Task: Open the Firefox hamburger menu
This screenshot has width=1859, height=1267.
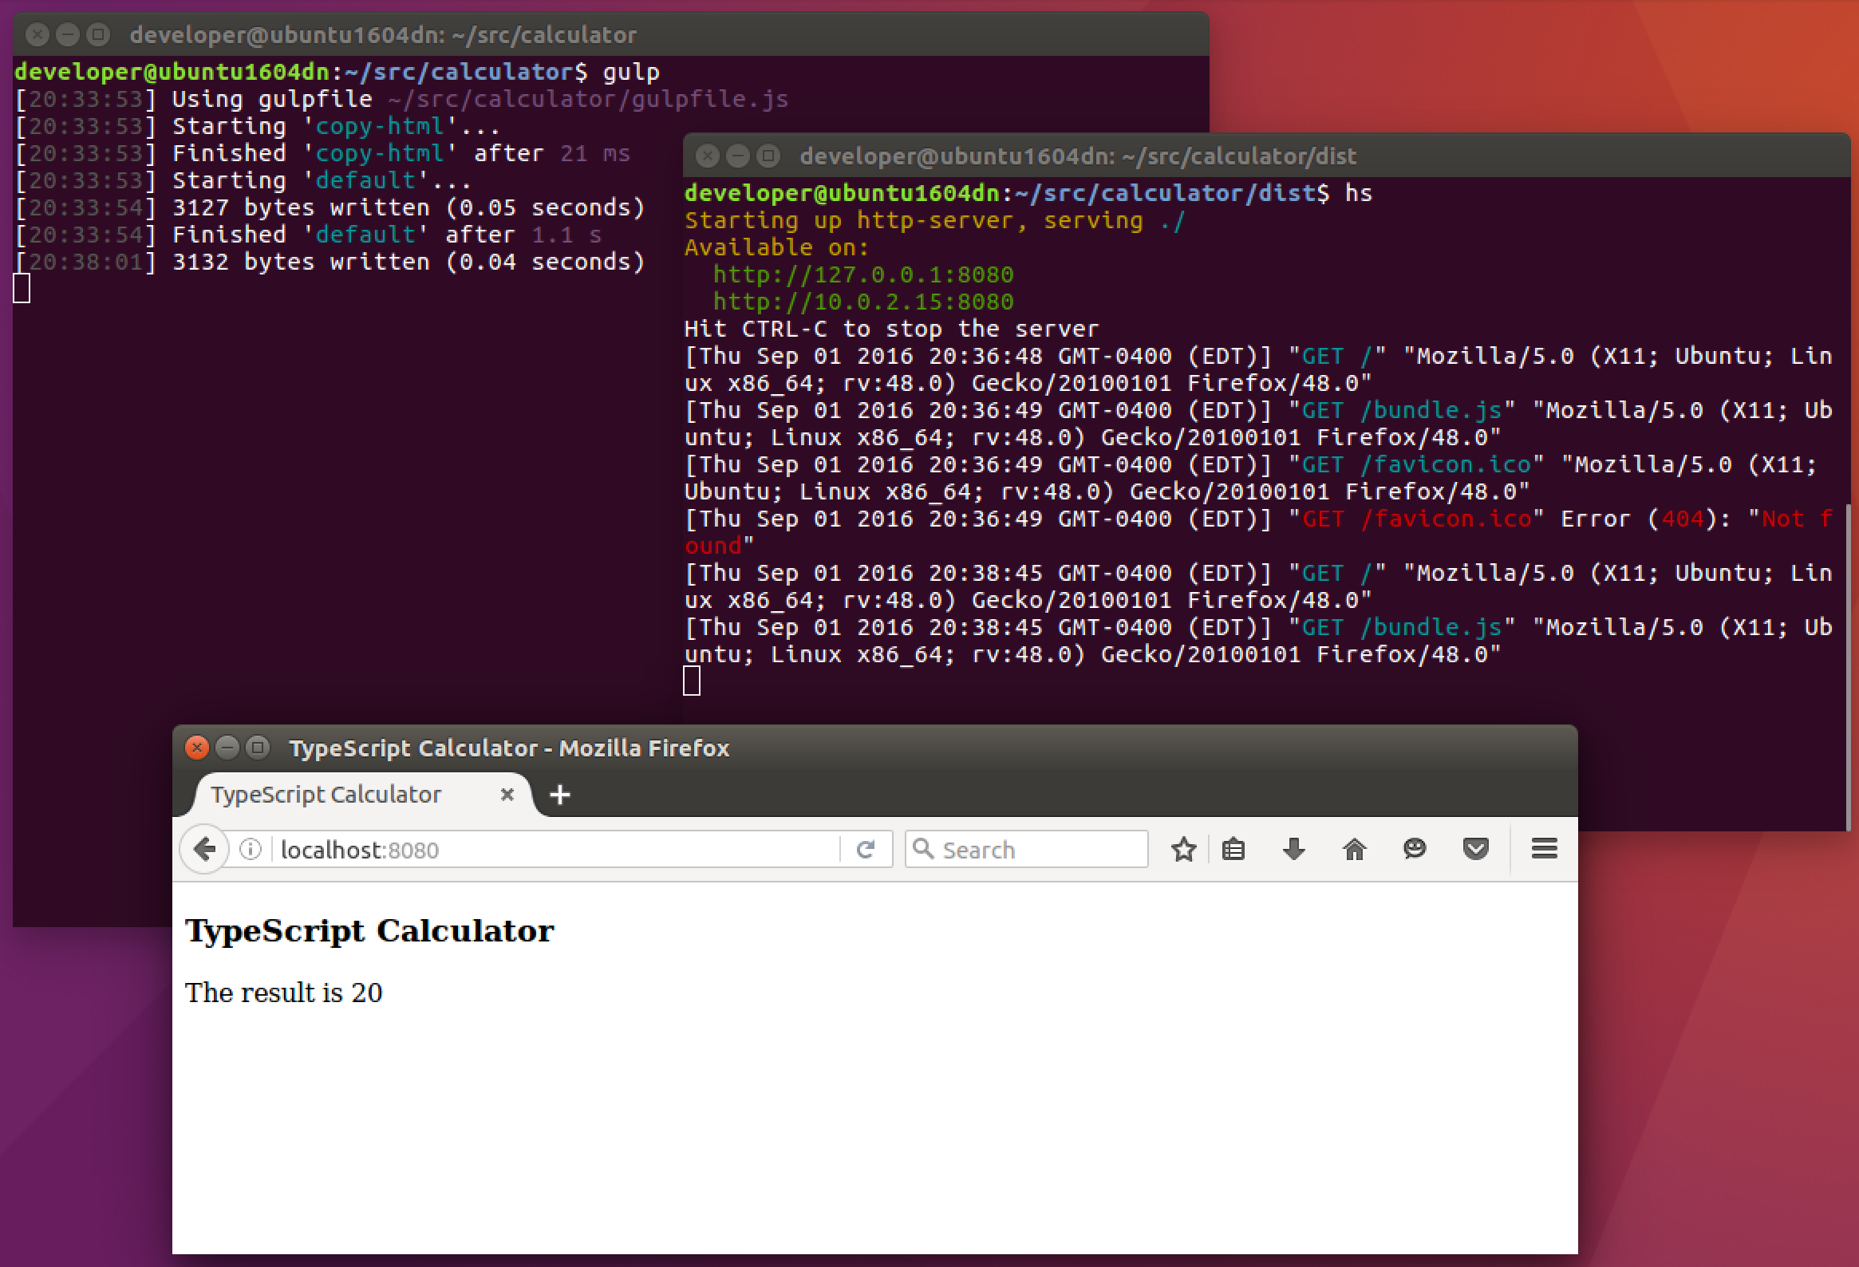Action: [1544, 848]
